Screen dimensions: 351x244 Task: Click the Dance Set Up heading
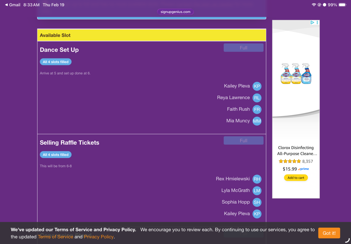coord(59,50)
